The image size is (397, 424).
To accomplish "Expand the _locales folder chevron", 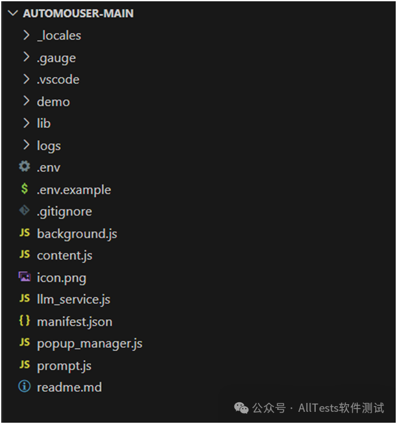I will coord(26,35).
